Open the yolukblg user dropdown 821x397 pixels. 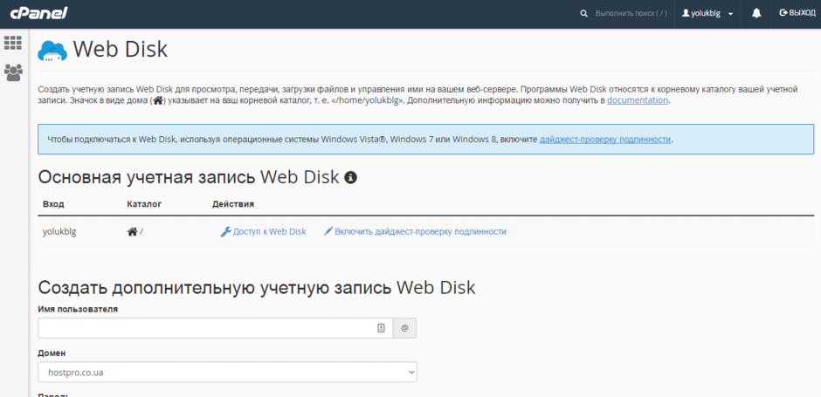click(707, 14)
